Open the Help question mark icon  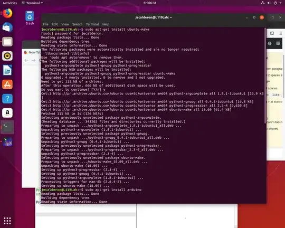tap(7, 99)
